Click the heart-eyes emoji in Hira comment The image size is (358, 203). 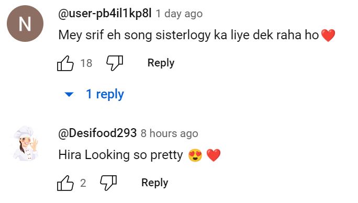click(195, 155)
